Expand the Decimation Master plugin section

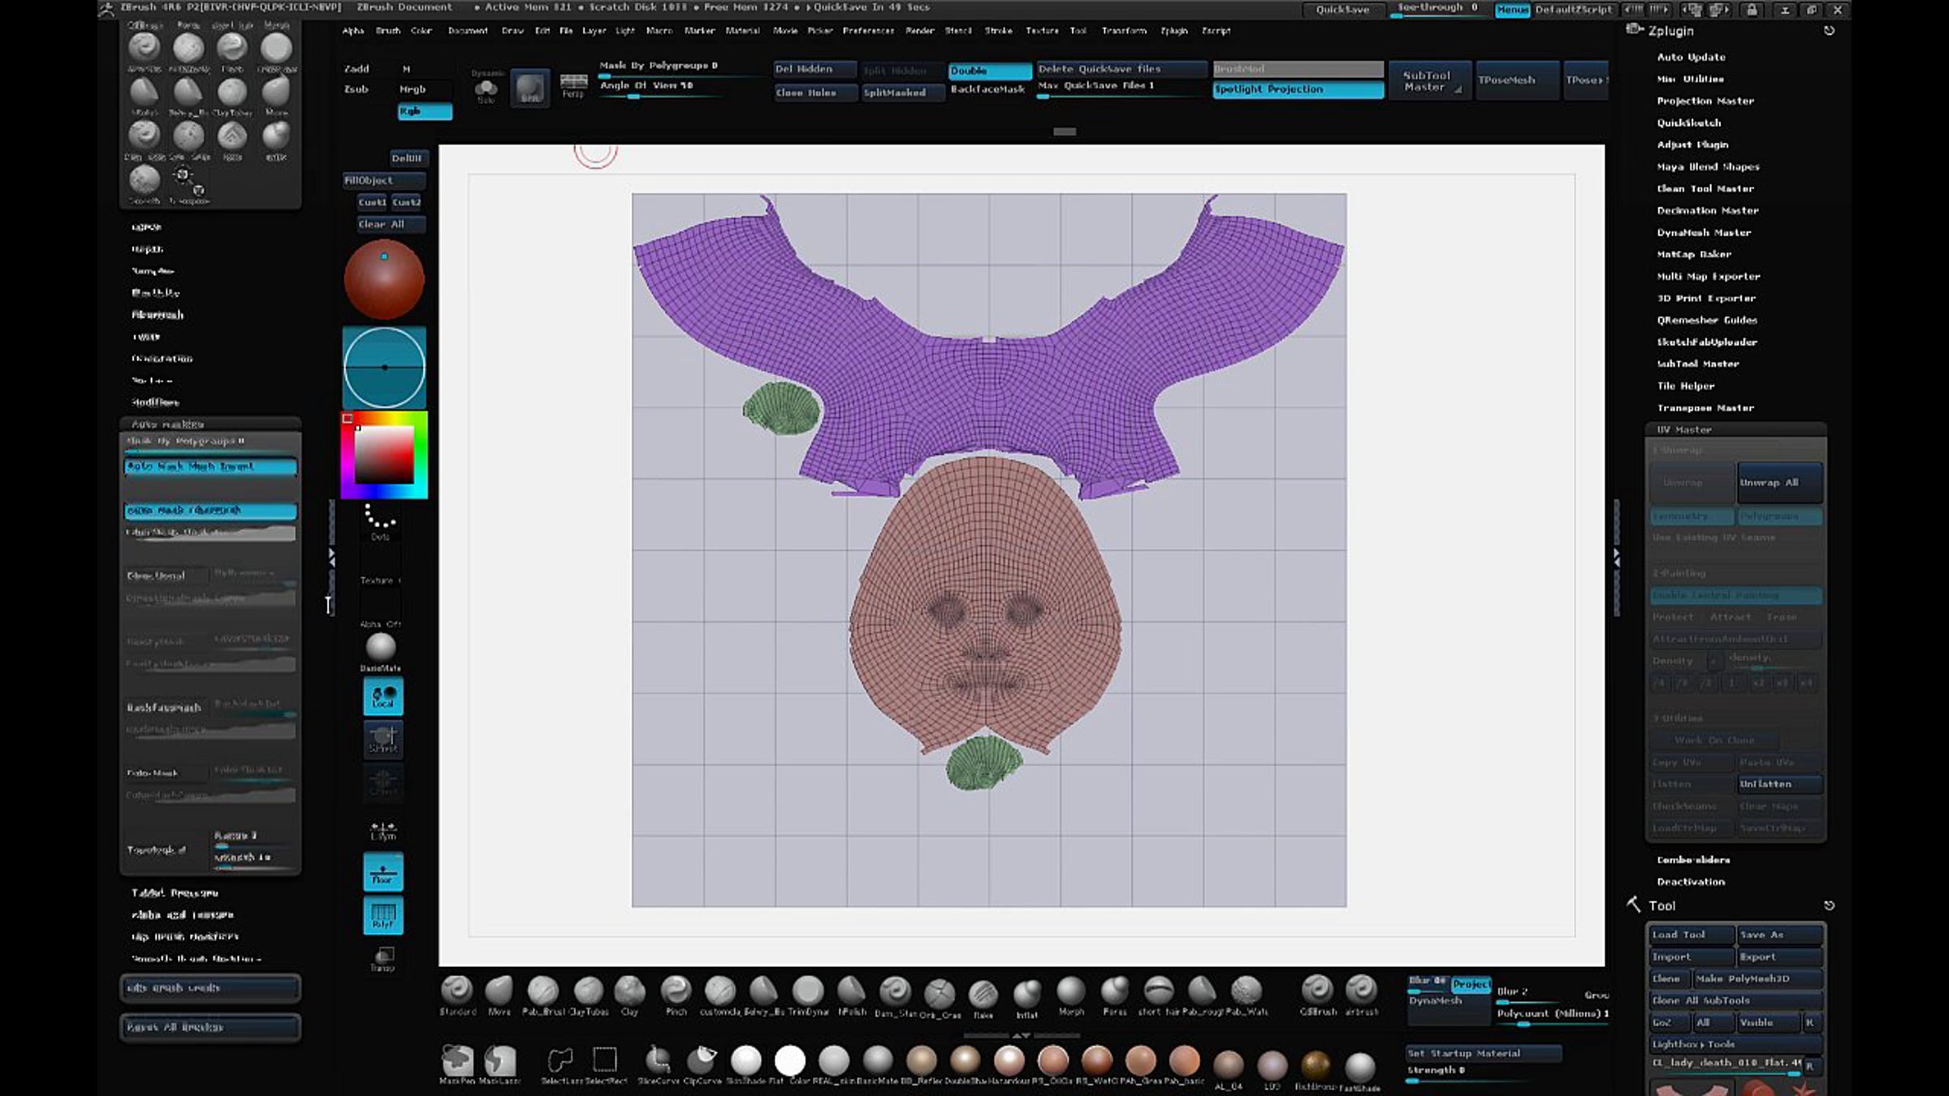(x=1707, y=210)
